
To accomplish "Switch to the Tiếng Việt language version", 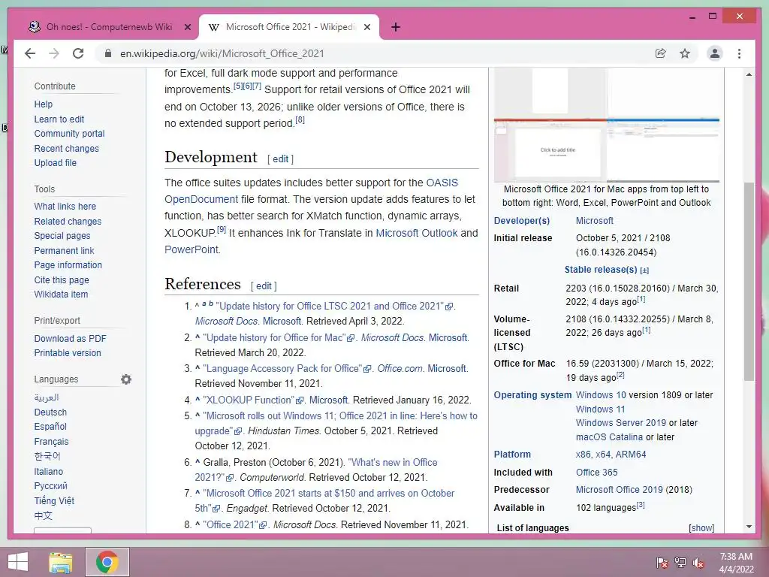I will pyautogui.click(x=54, y=500).
